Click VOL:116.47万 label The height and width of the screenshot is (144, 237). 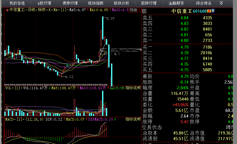tap(35, 88)
